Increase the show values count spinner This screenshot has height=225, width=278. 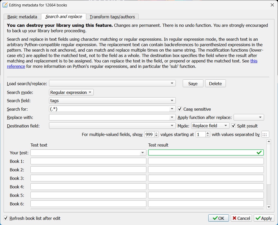(x=156, y=133)
